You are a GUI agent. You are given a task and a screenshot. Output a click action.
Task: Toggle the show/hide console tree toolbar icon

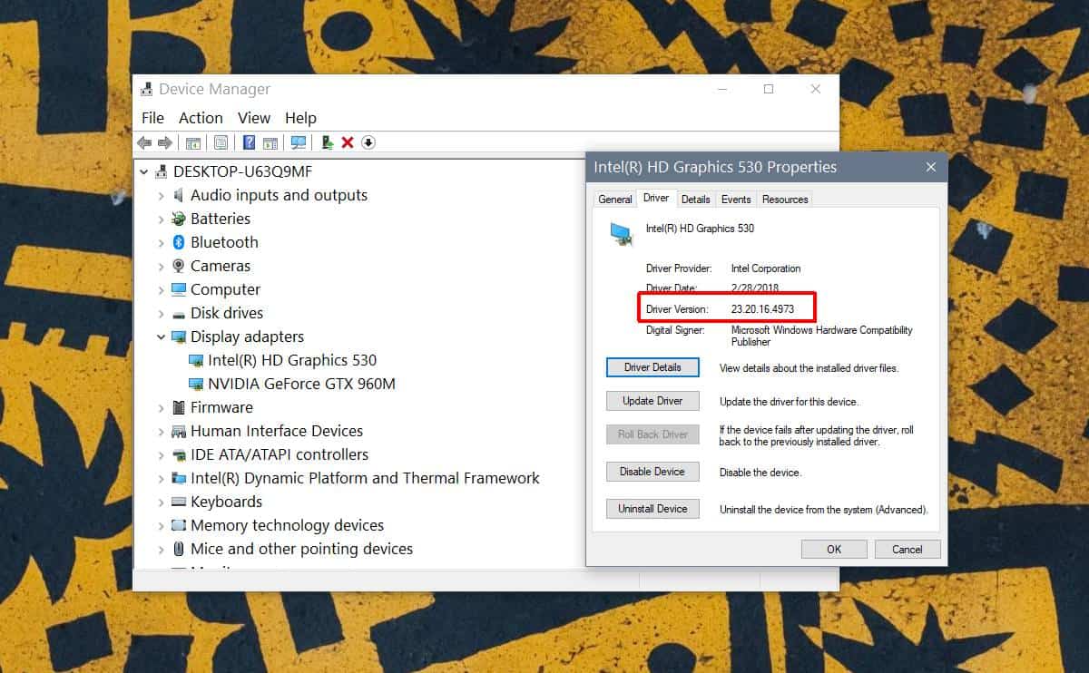193,142
